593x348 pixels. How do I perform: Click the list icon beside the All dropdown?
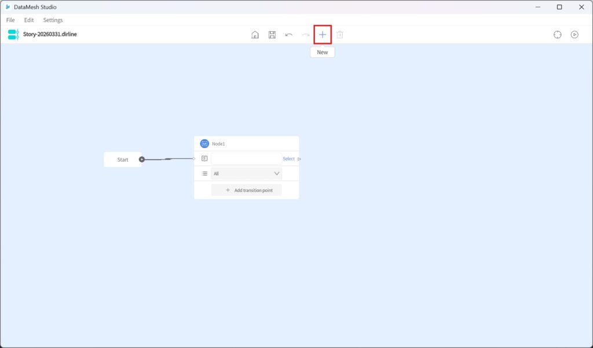(x=204, y=173)
